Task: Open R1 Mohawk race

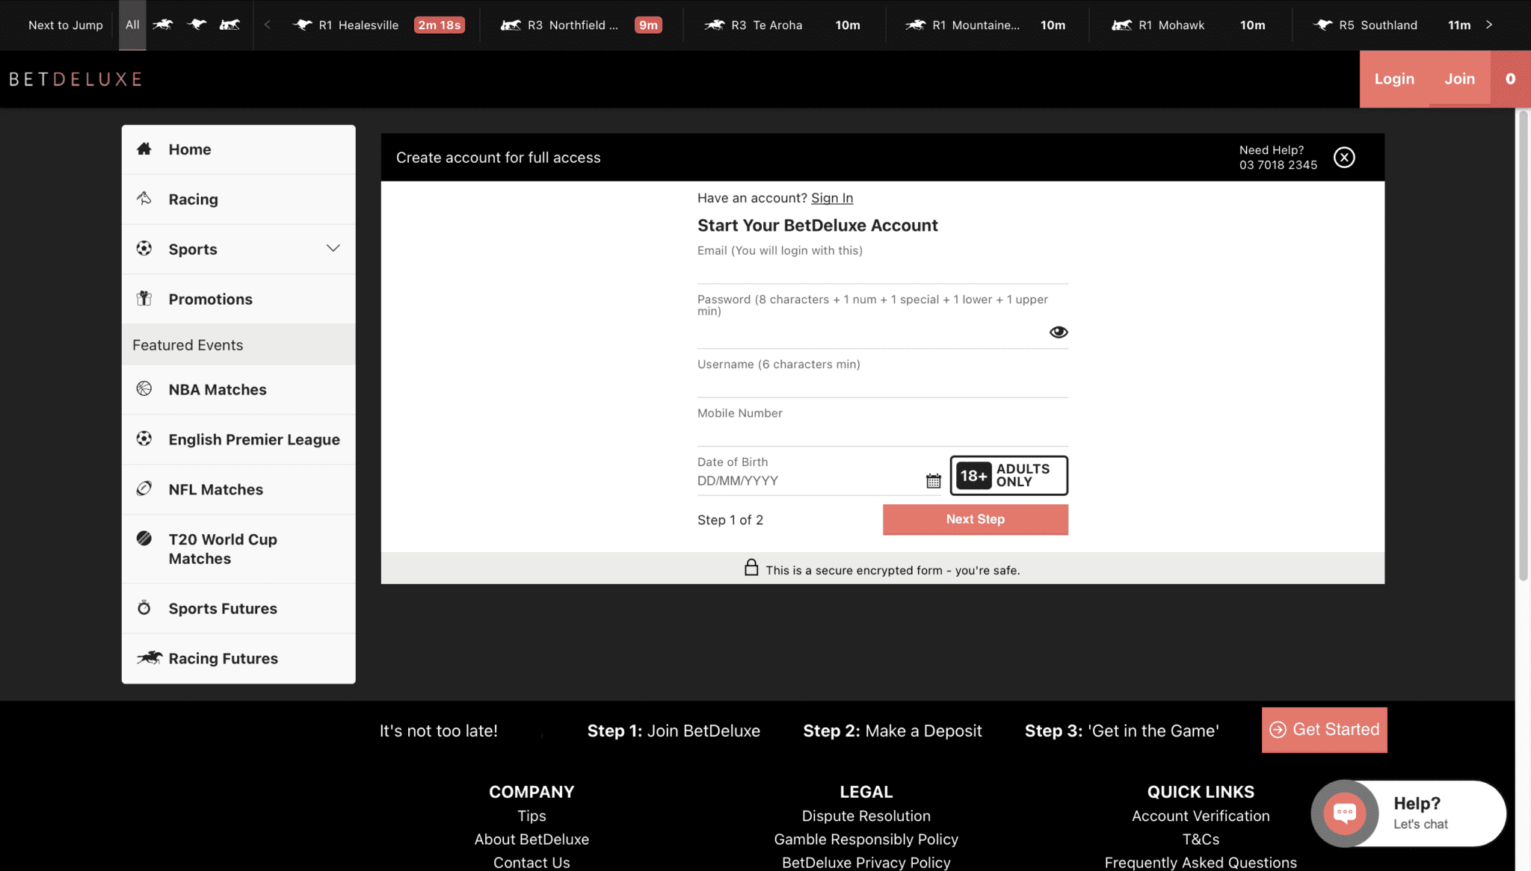Action: (1189, 25)
